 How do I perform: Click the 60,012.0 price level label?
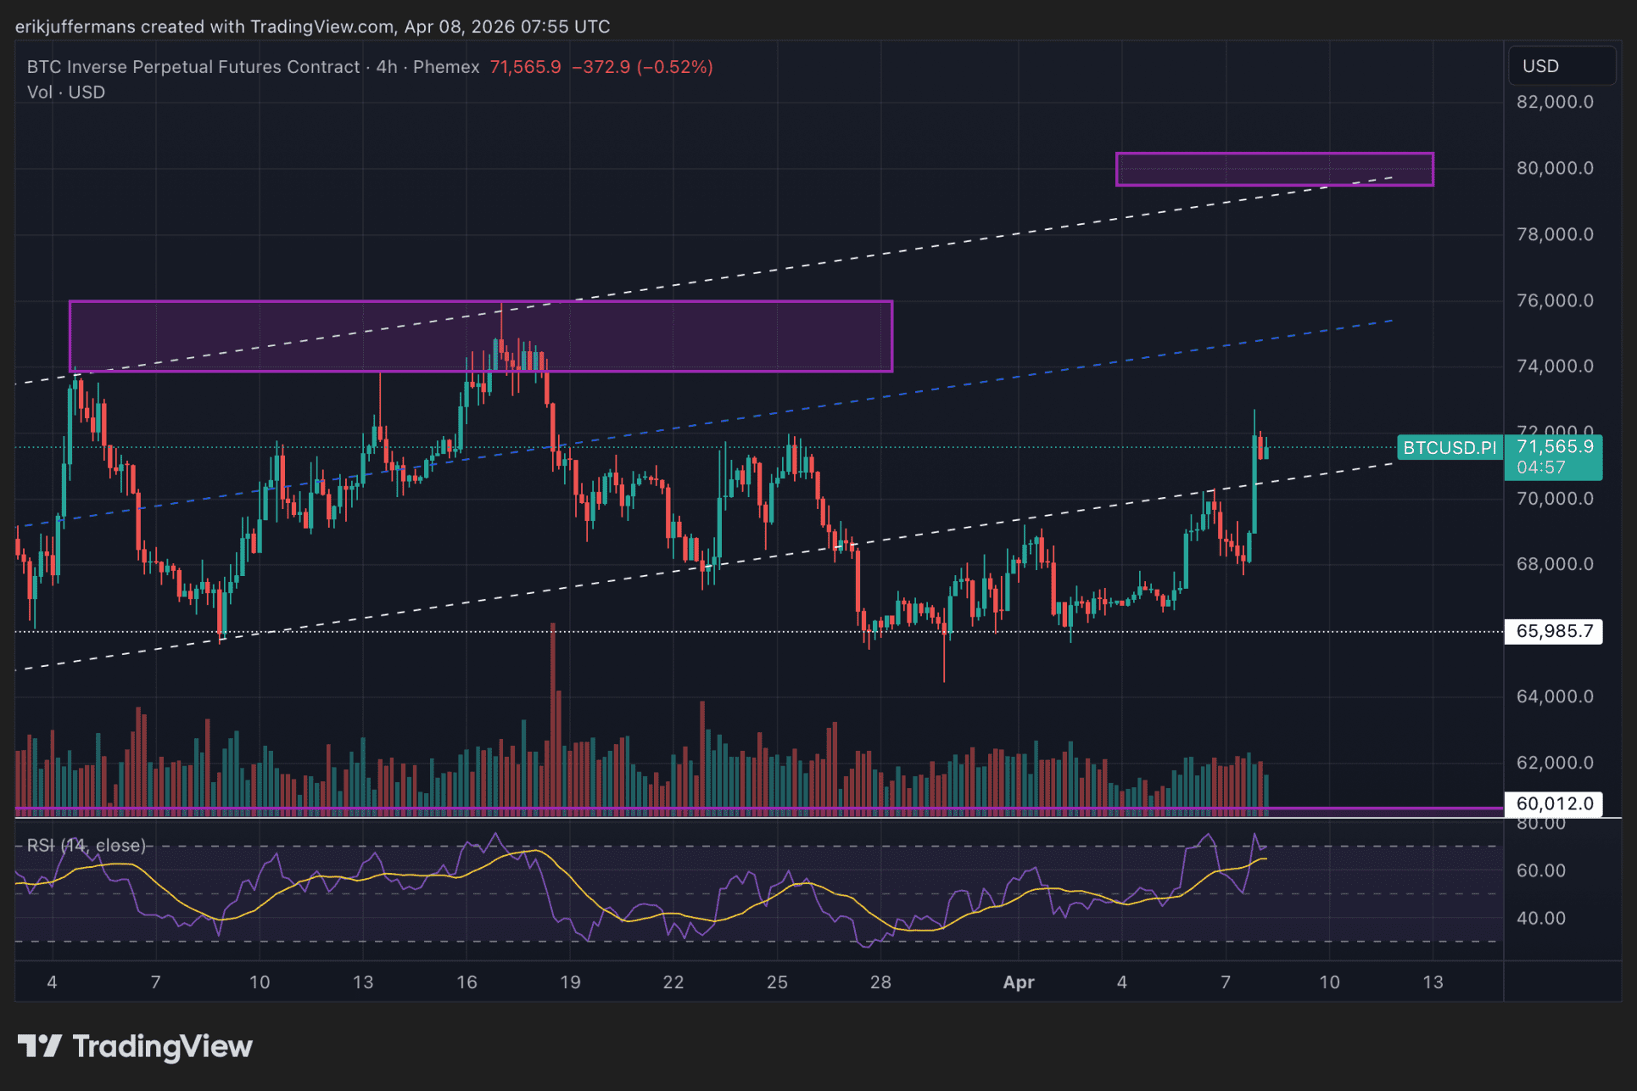click(x=1554, y=803)
